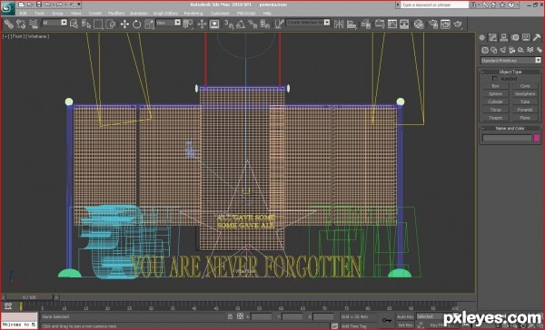Click the Select and Manipulate icon
This screenshot has height=330, width=545.
[x=202, y=24]
